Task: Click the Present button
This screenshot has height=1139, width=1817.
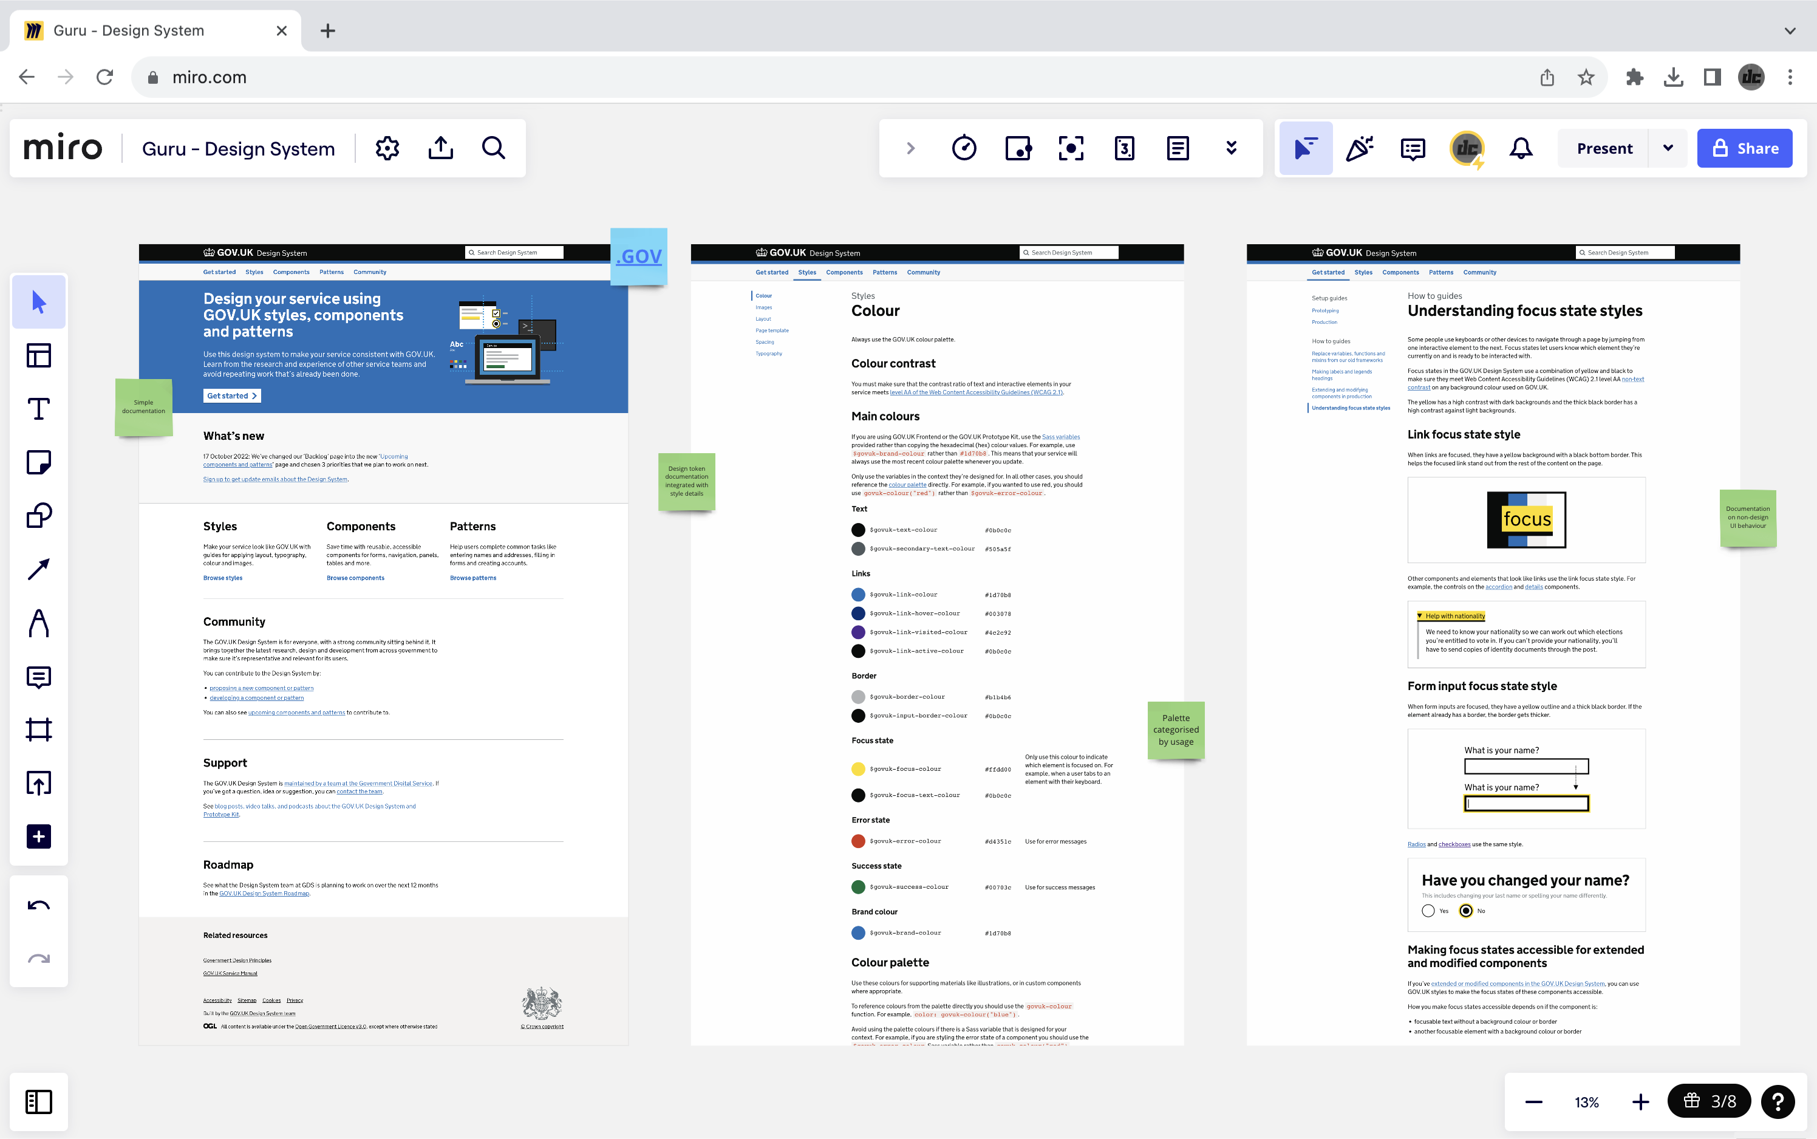Action: 1604,148
